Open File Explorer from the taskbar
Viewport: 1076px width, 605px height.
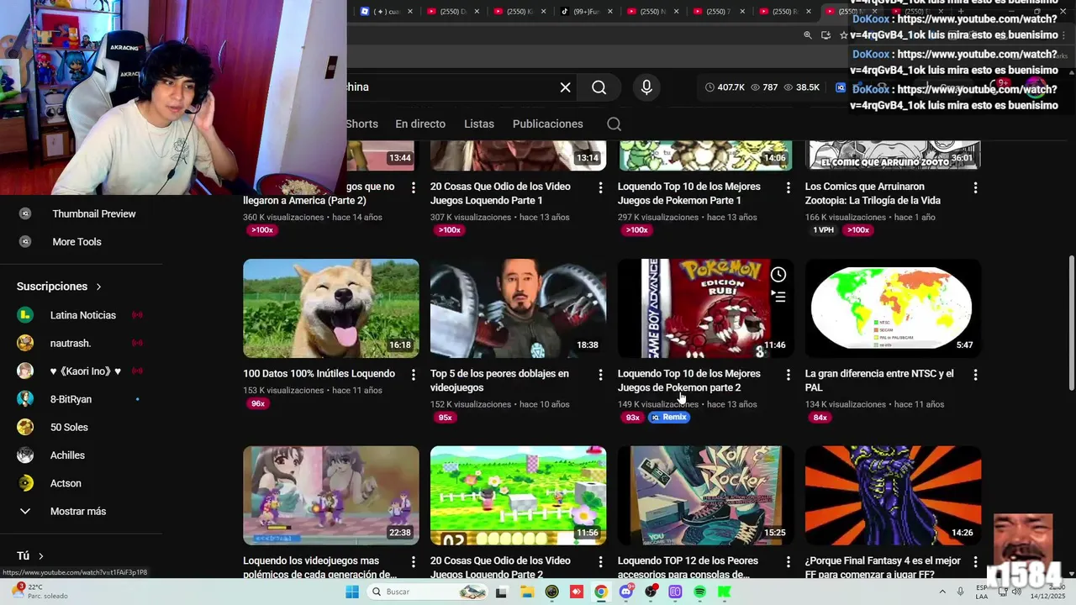(x=527, y=592)
